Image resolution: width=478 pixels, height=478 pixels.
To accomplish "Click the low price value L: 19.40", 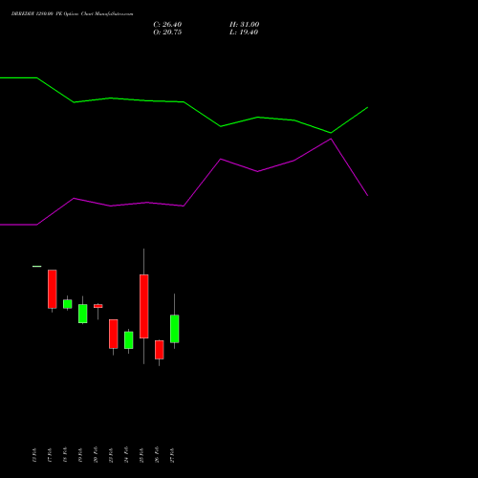I will [x=244, y=33].
